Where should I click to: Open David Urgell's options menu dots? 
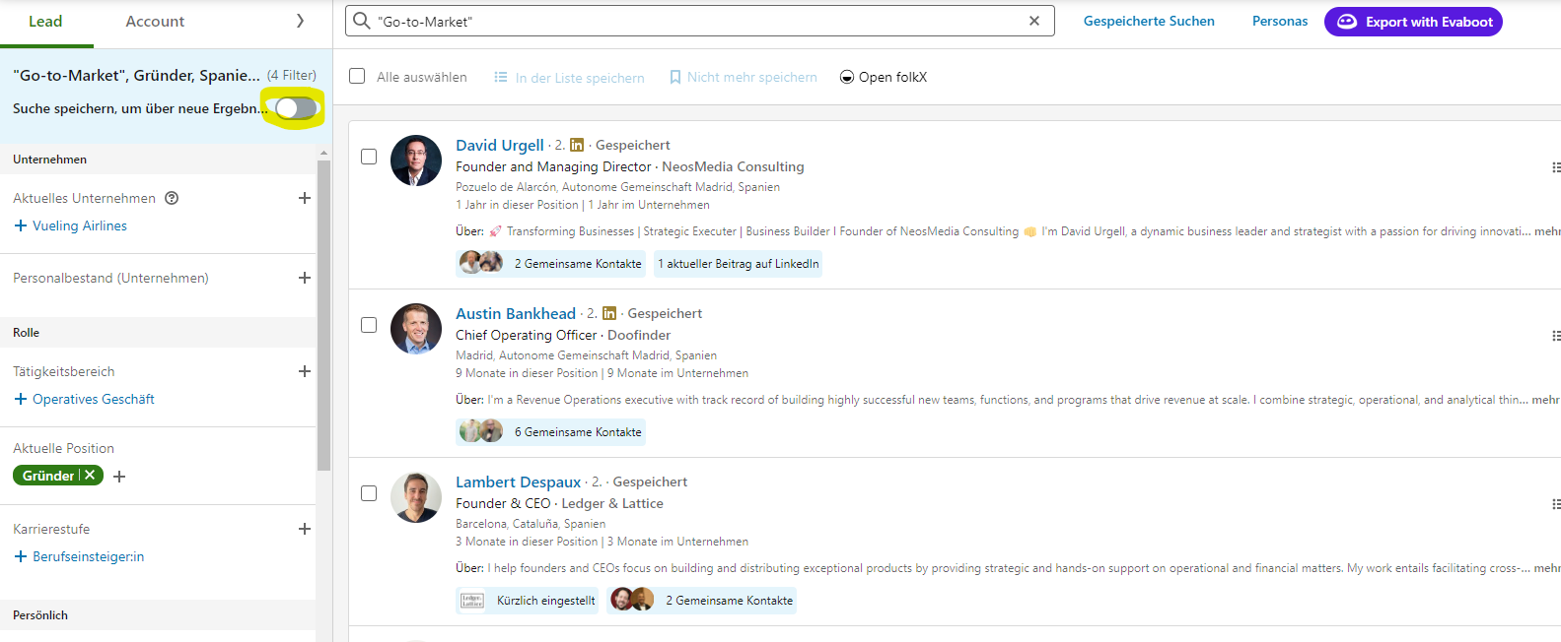pos(1556,167)
